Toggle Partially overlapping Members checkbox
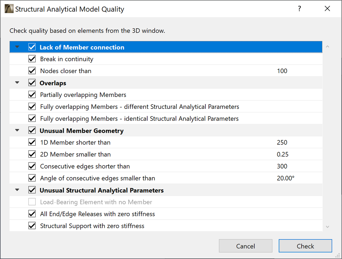The height and width of the screenshot is (259, 342). point(32,95)
